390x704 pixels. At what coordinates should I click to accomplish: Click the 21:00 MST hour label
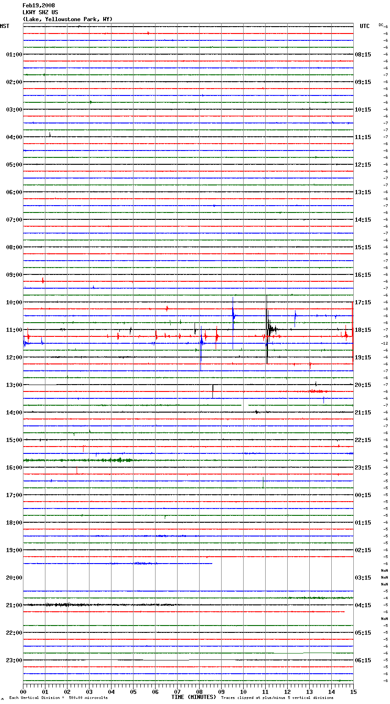click(x=14, y=605)
